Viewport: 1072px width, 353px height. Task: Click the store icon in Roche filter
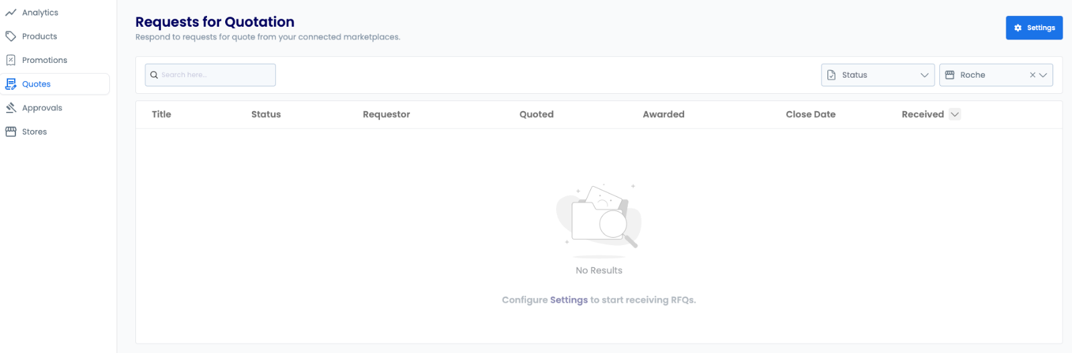point(949,75)
